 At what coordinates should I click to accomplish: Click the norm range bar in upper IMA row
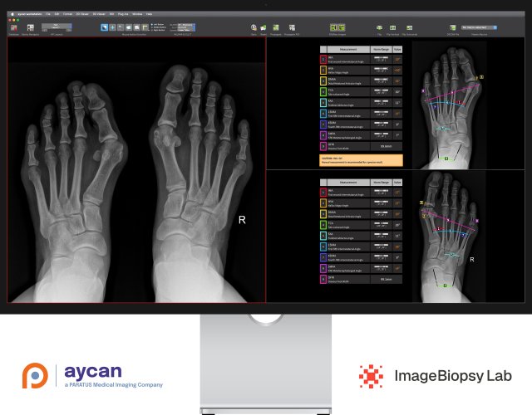pyautogui.click(x=381, y=58)
